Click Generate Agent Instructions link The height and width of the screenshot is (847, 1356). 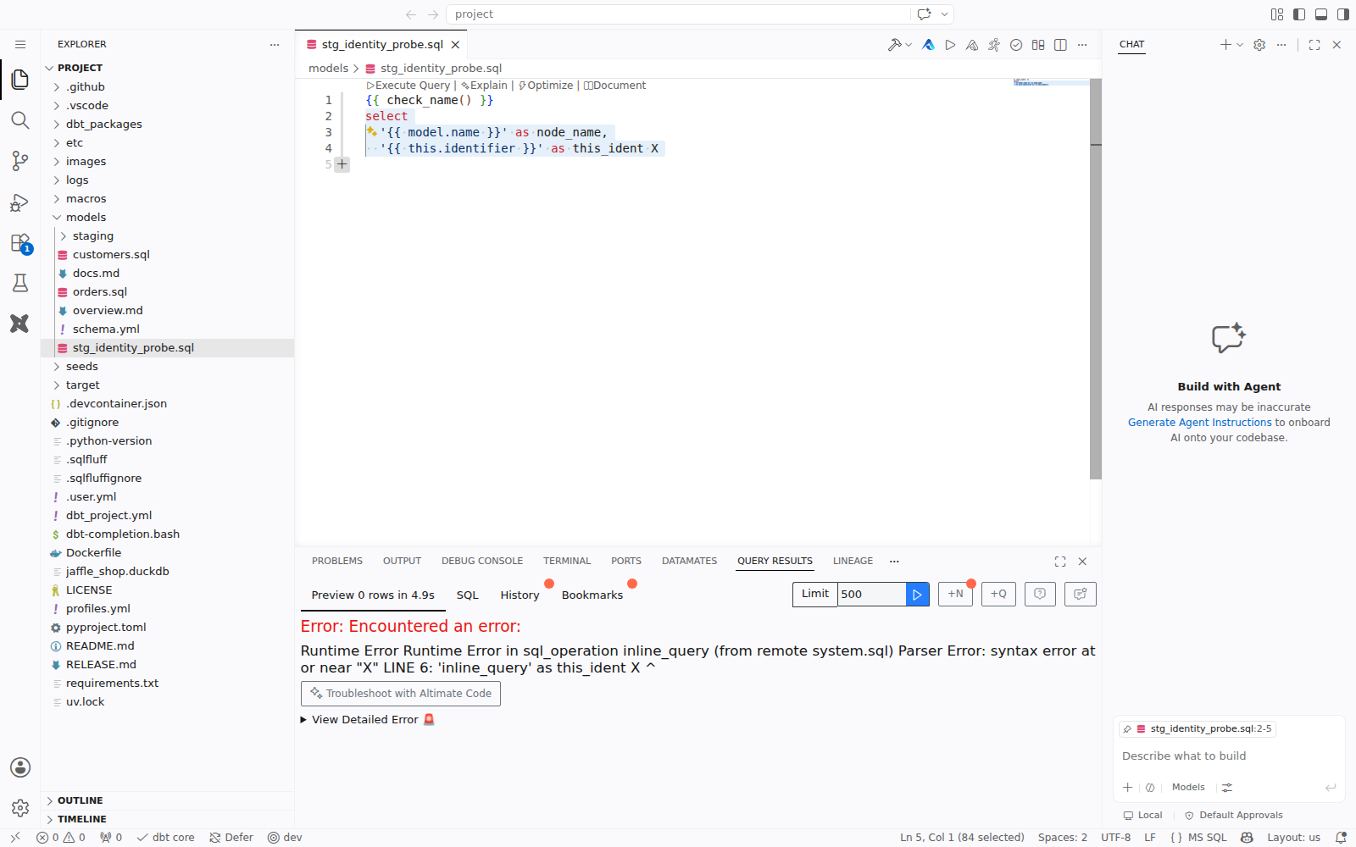1200,423
